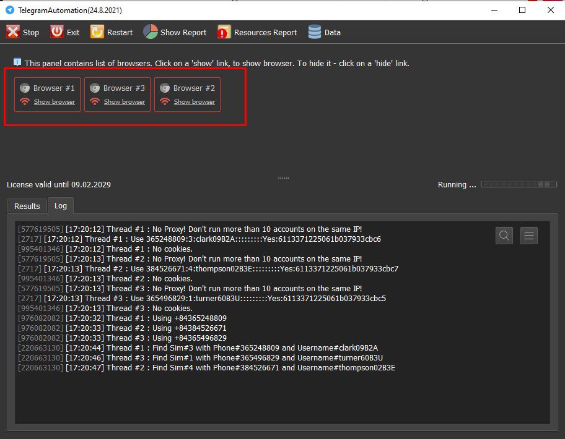Click the Wi-Fi signal icon under Browser #3
565x439 pixels.
(95, 102)
